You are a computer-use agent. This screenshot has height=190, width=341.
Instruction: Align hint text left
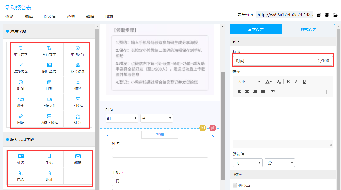(239, 91)
